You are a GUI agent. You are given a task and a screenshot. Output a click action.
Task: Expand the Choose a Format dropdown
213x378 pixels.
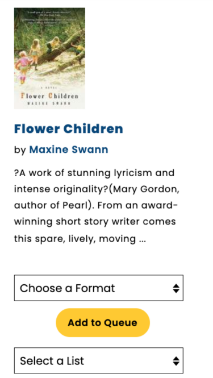[x=99, y=288]
